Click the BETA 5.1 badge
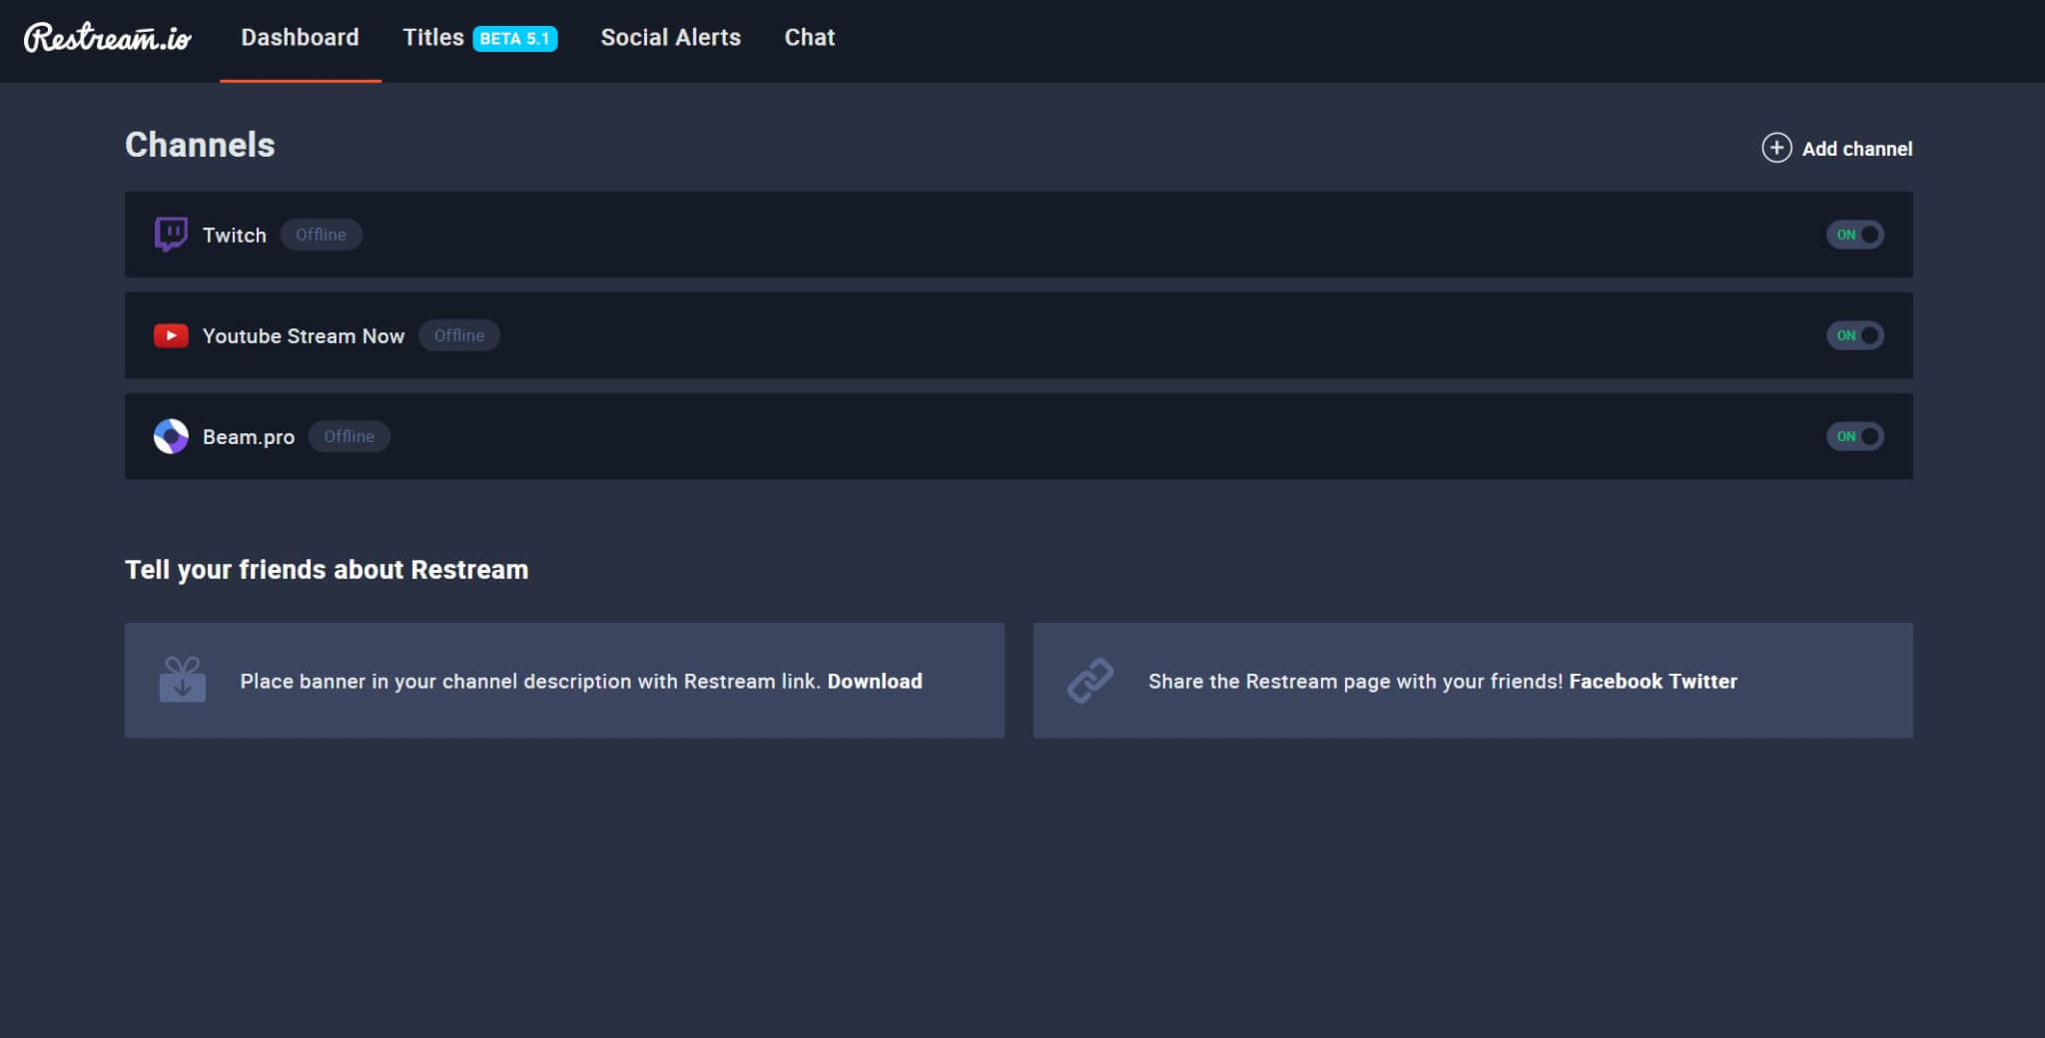Image resolution: width=2045 pixels, height=1038 pixels. click(x=515, y=38)
